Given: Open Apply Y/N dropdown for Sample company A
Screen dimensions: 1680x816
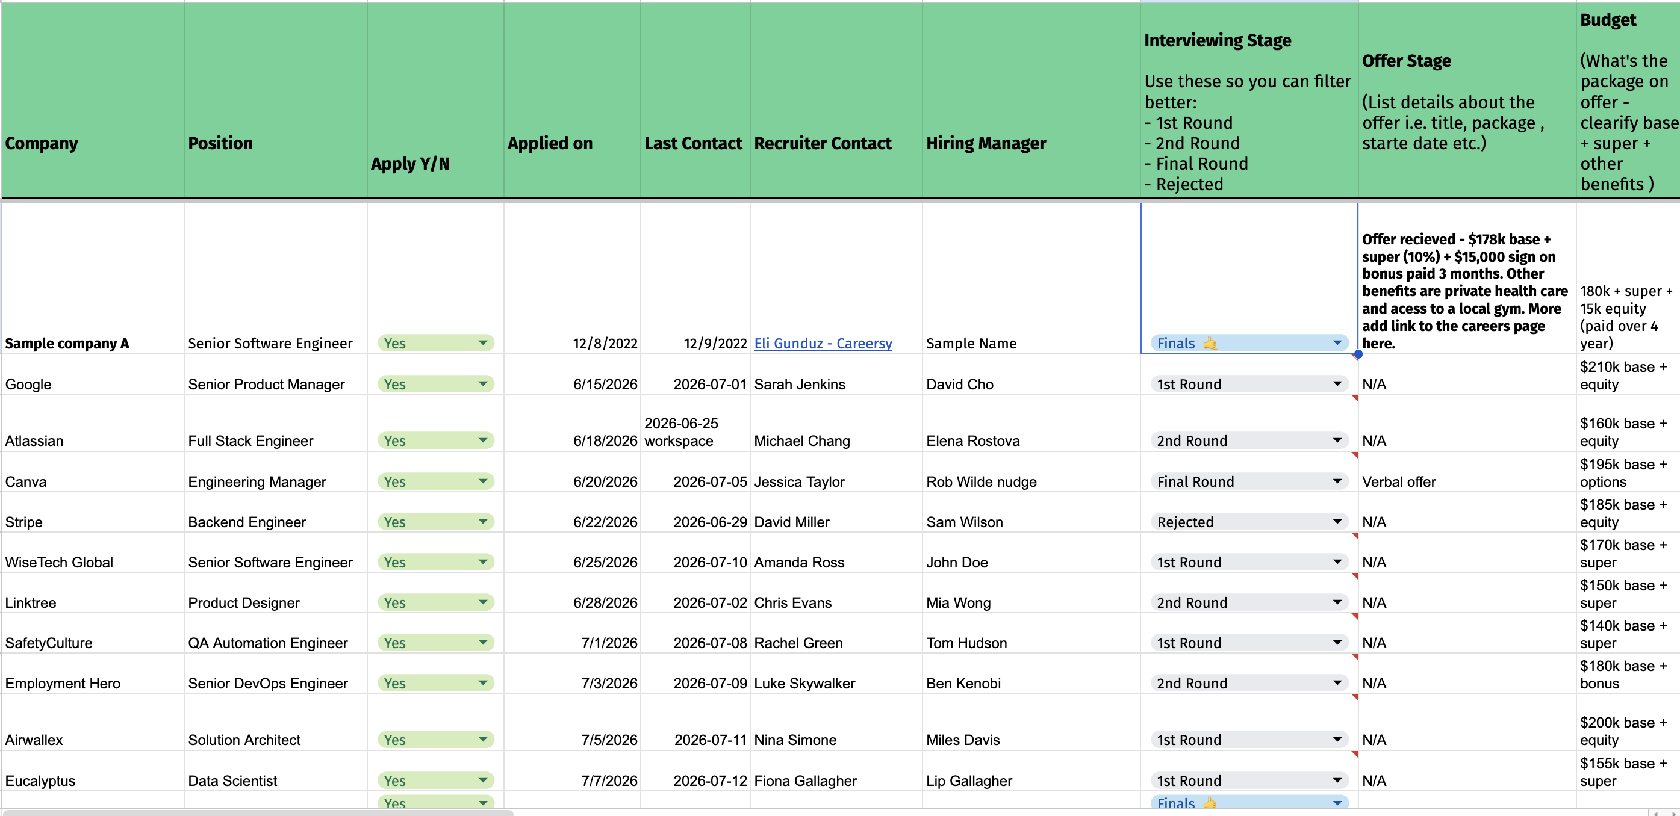Looking at the screenshot, I should pos(435,343).
